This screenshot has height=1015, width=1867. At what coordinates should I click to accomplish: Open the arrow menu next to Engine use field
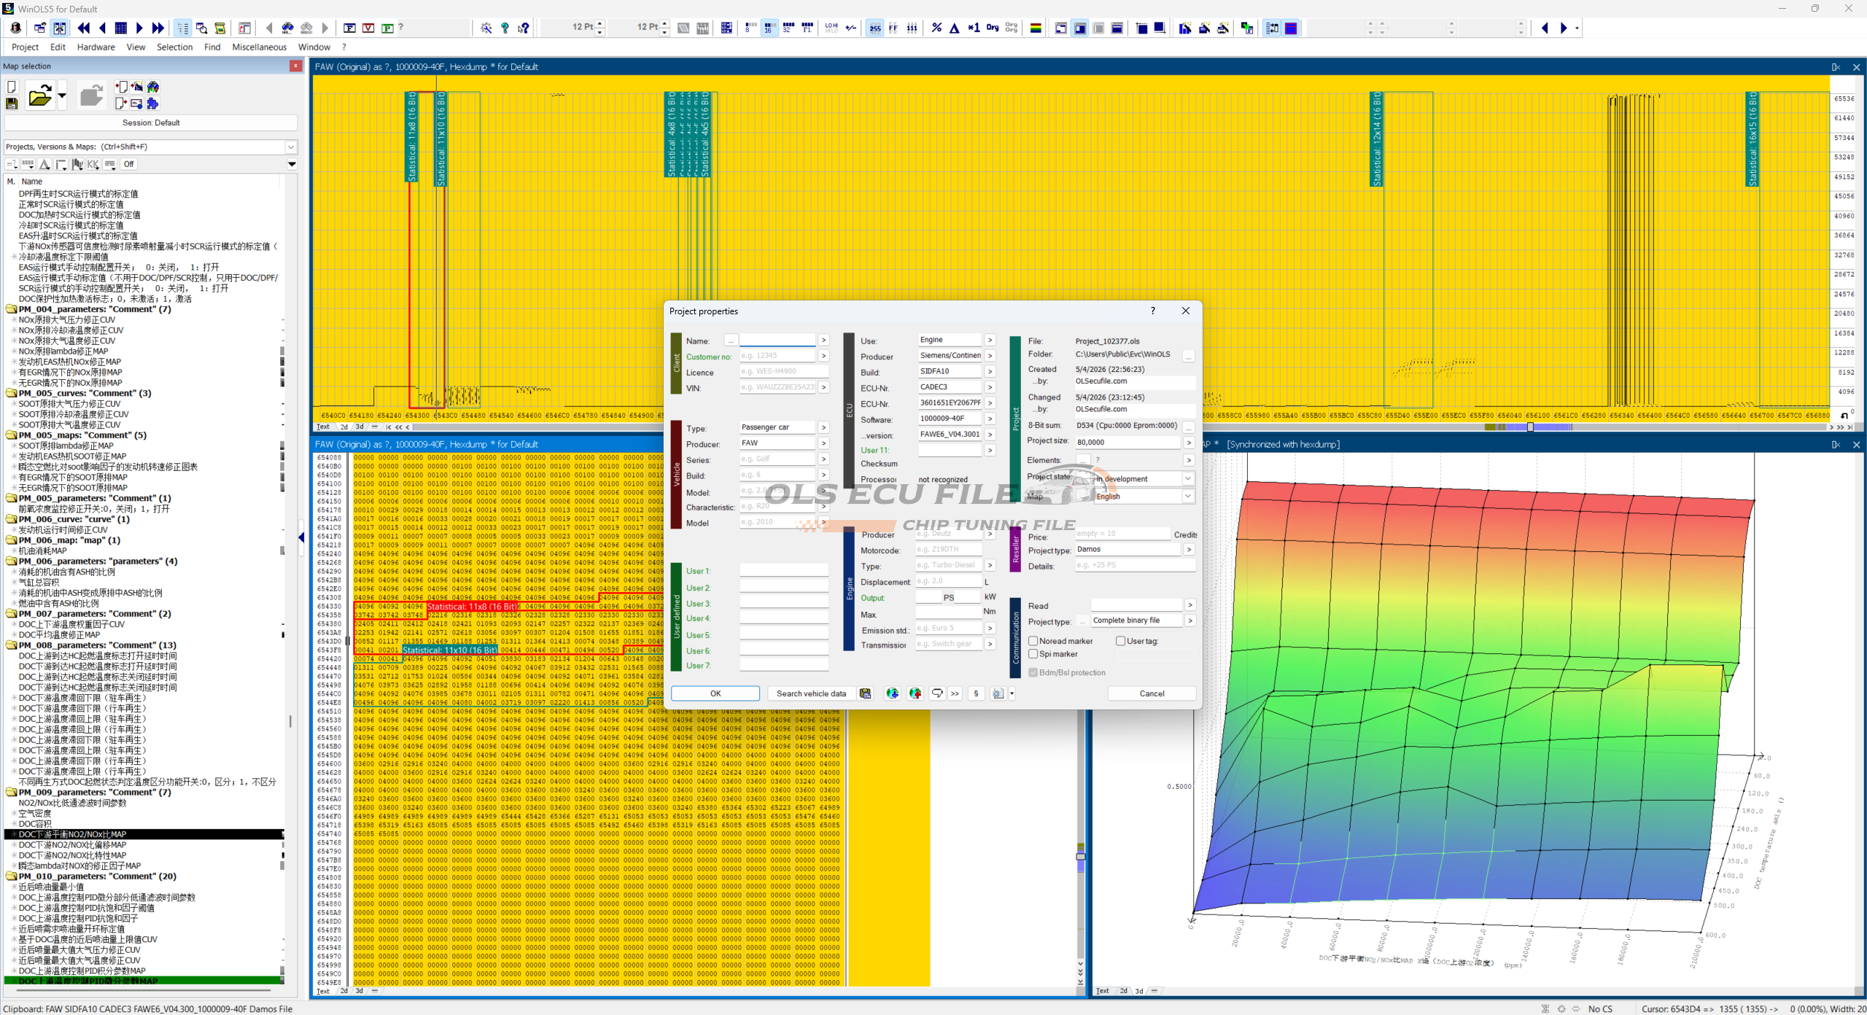990,340
